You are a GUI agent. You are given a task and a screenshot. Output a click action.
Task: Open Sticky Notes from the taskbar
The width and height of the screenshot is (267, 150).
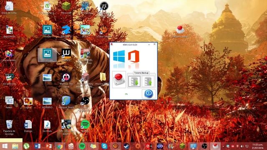click(x=93, y=146)
